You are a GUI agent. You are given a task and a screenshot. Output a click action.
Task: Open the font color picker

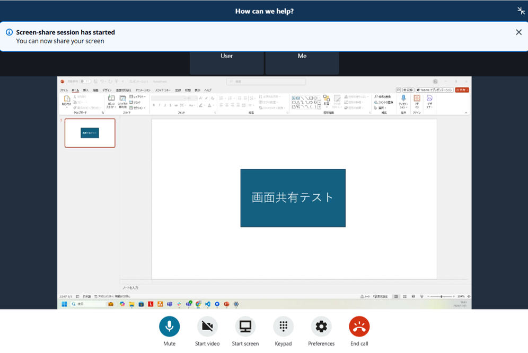210,105
